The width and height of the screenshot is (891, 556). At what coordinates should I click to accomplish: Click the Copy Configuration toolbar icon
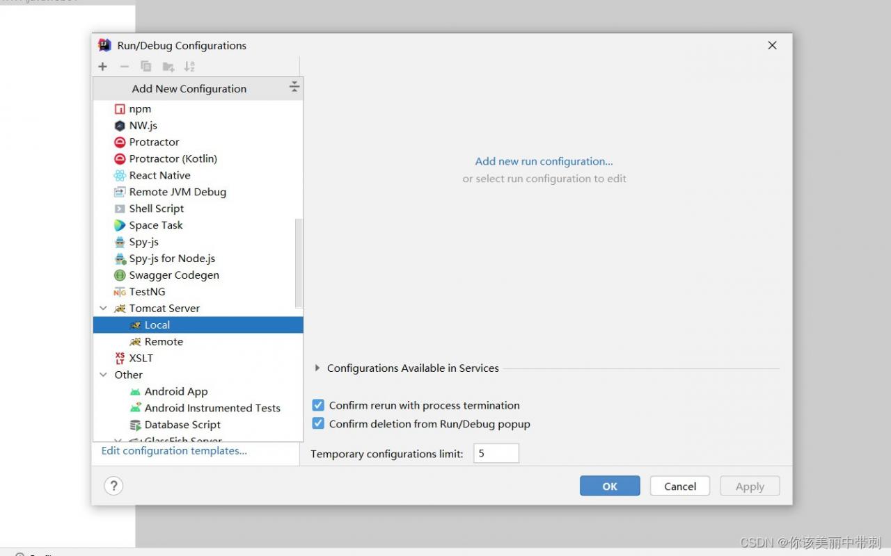146,67
